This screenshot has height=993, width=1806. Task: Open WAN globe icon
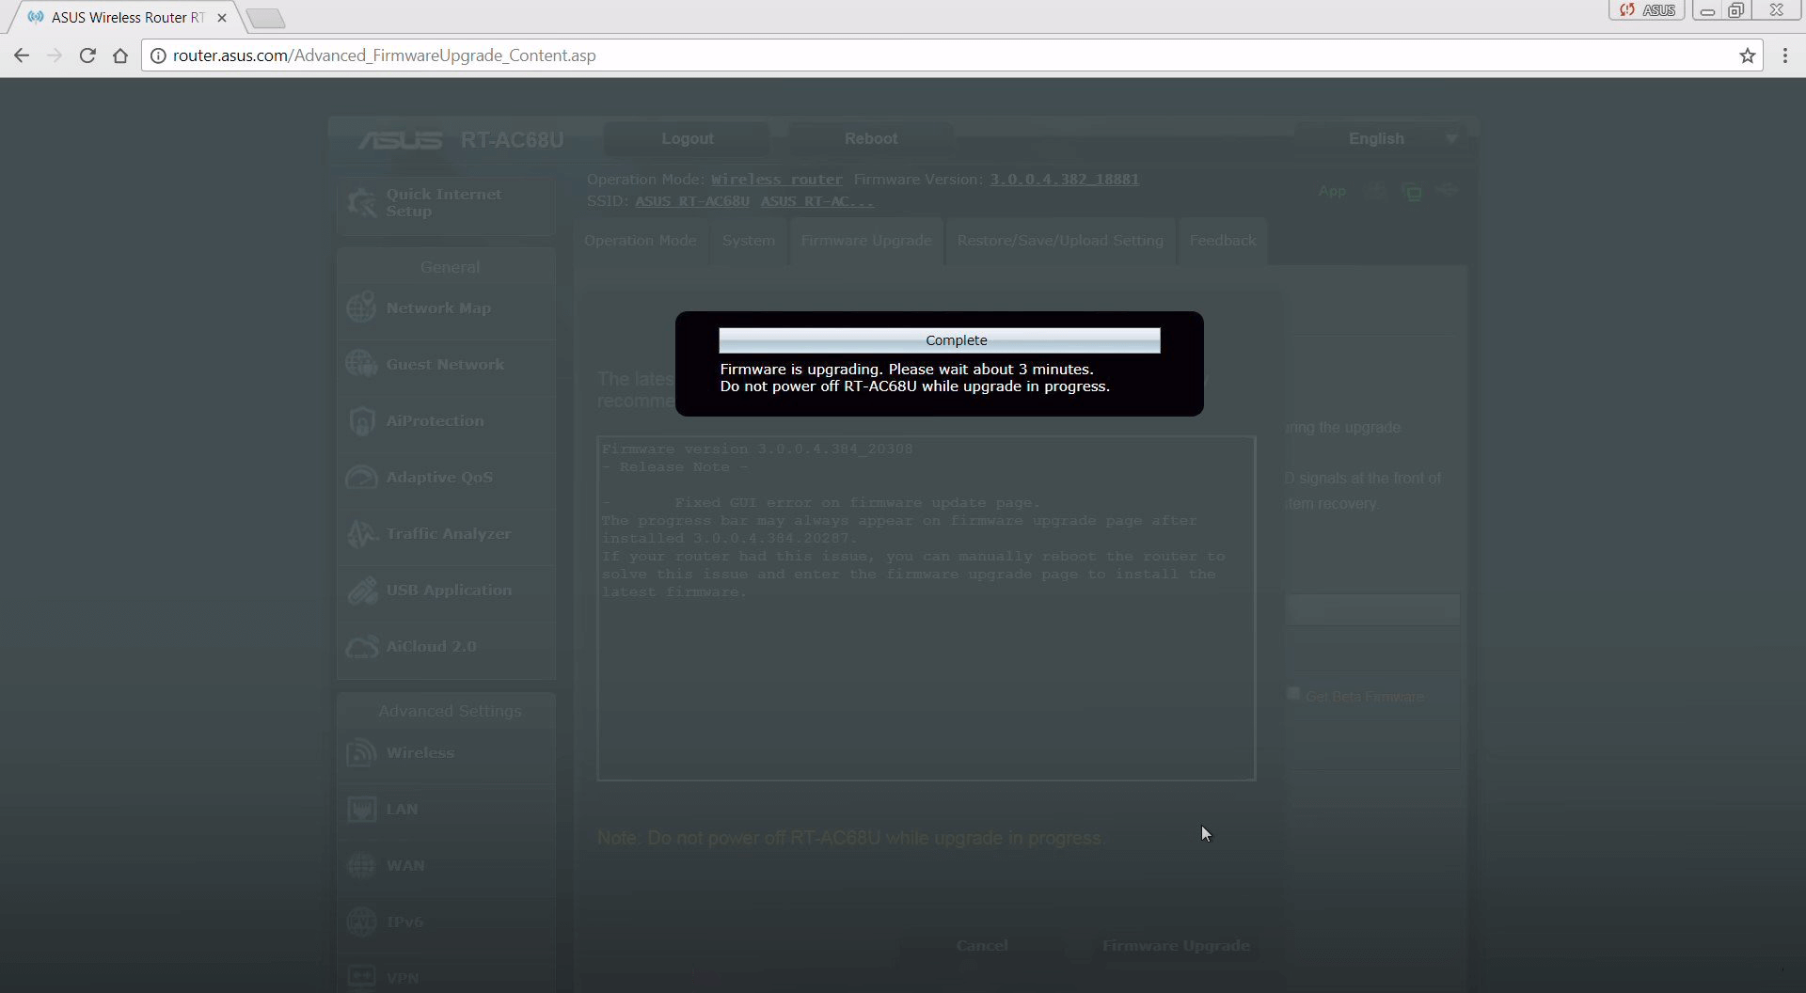[362, 866]
